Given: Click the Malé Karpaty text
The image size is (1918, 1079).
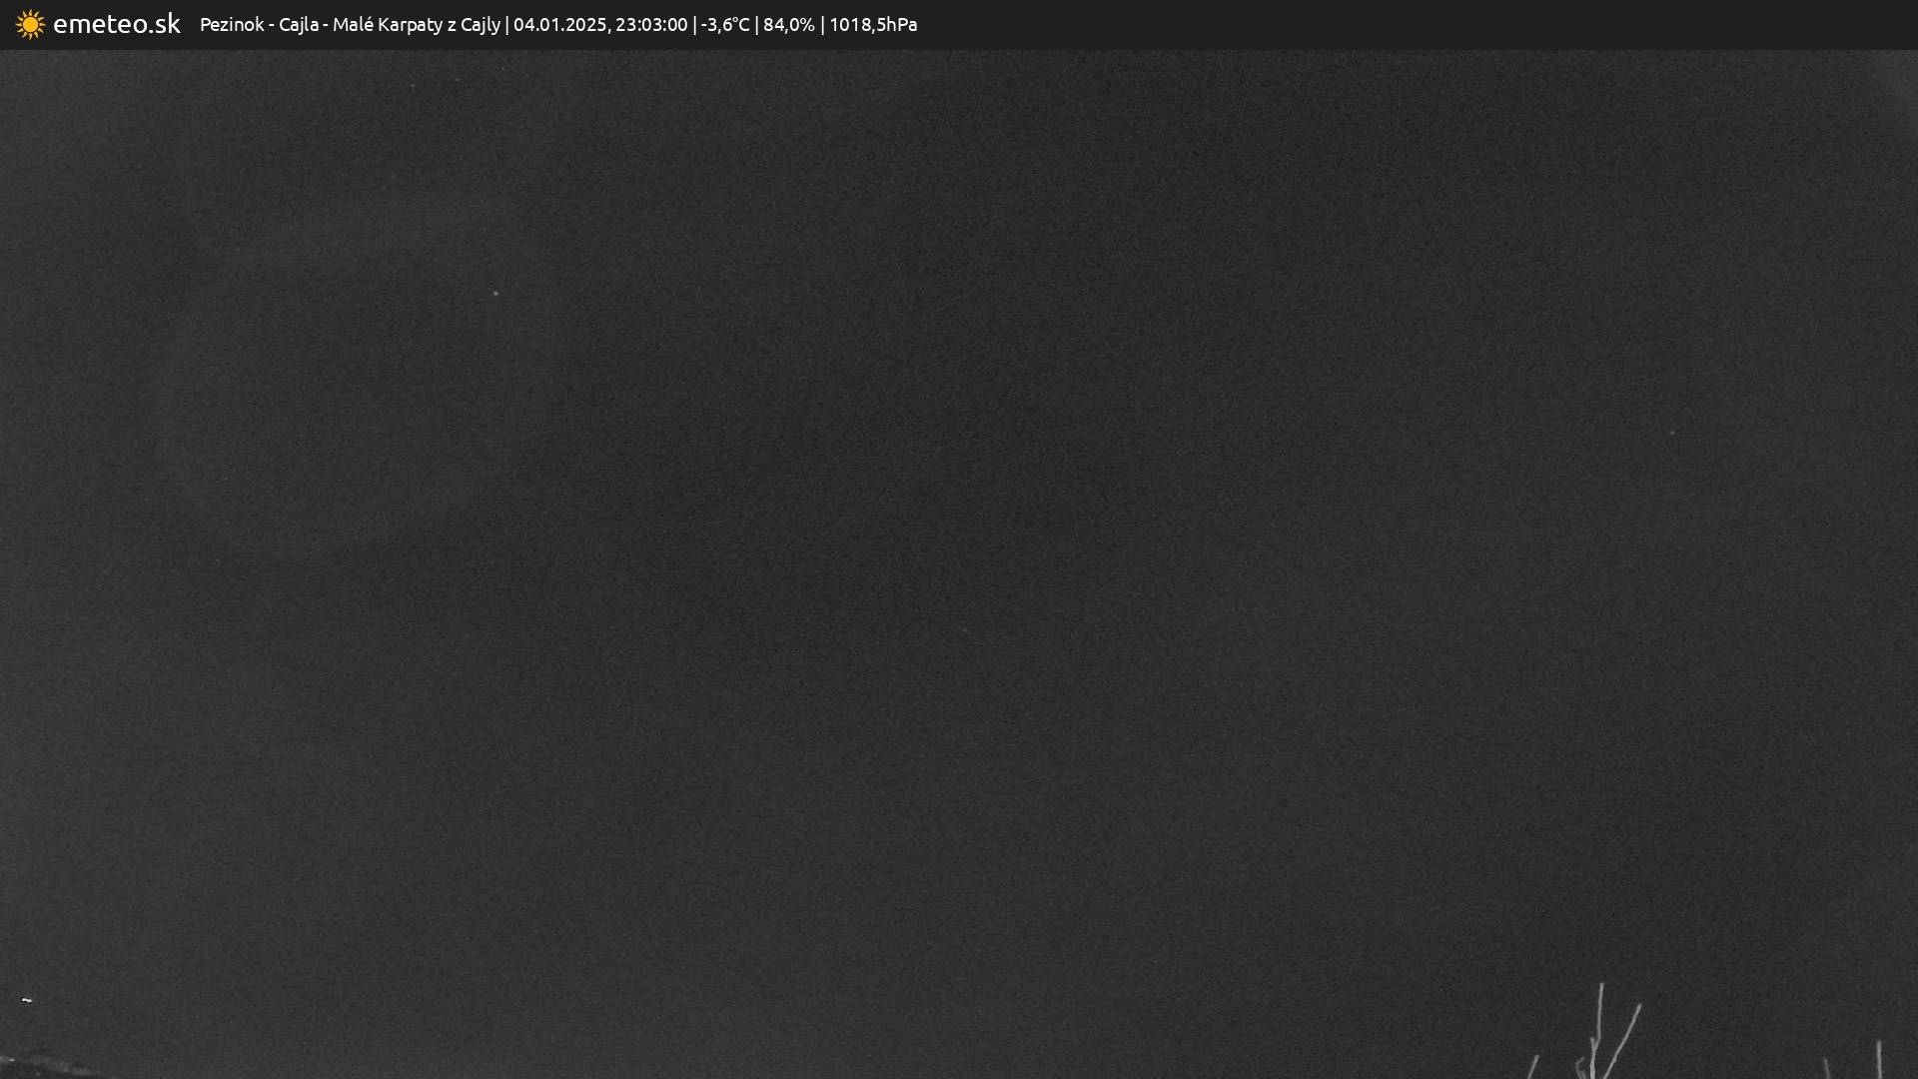Looking at the screenshot, I should (387, 24).
